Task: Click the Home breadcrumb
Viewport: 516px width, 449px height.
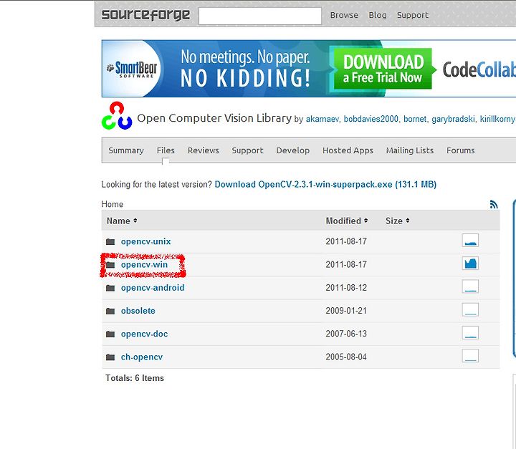Action: coord(113,204)
